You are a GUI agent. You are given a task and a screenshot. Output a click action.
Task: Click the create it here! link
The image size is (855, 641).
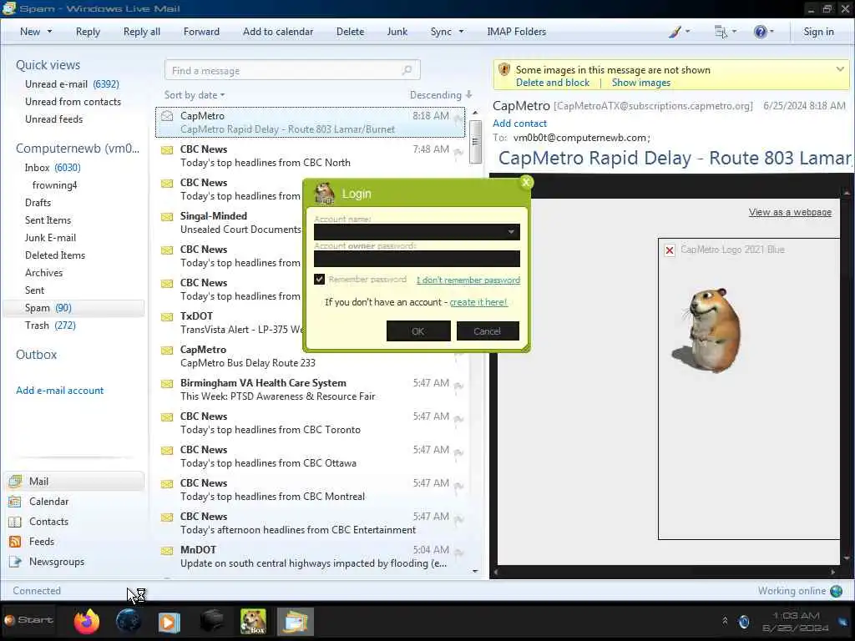[x=478, y=302]
